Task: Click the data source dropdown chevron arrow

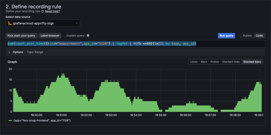Action: (x=76, y=23)
